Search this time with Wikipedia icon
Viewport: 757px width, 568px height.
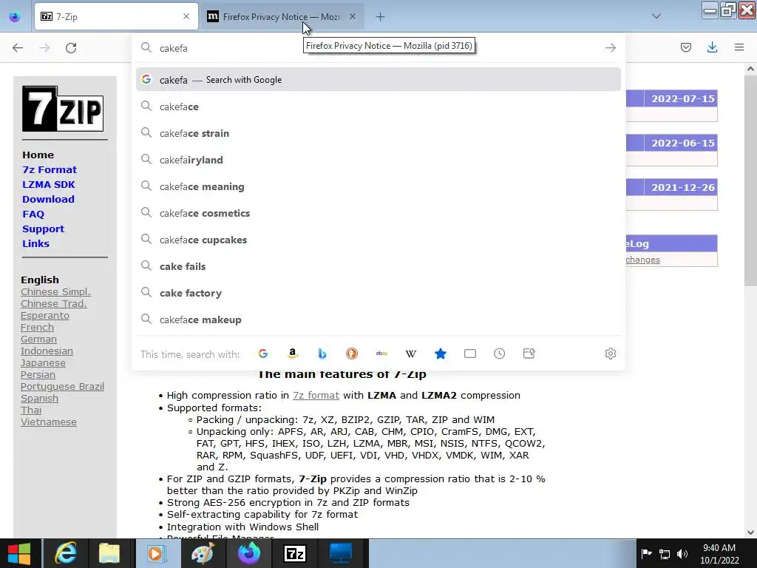411,354
